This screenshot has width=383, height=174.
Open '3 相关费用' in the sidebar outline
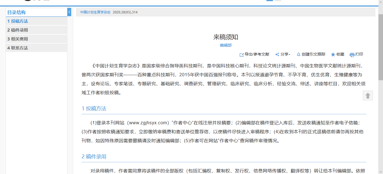[x=18, y=39]
